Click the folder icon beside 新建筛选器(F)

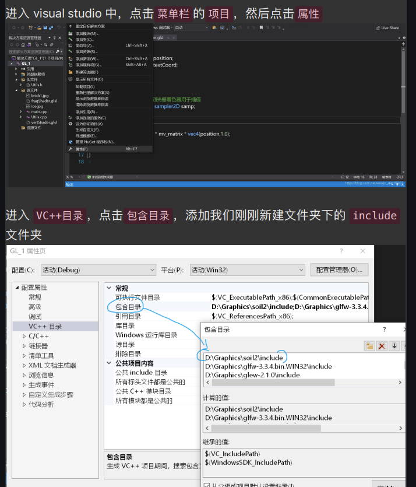coord(70,72)
